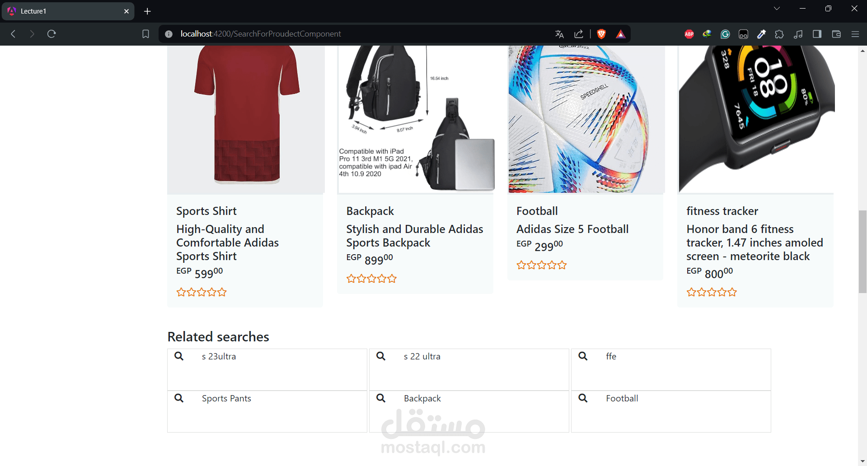The height and width of the screenshot is (466, 867).
Task: Open the color picker eyedropper extension
Action: (761, 34)
